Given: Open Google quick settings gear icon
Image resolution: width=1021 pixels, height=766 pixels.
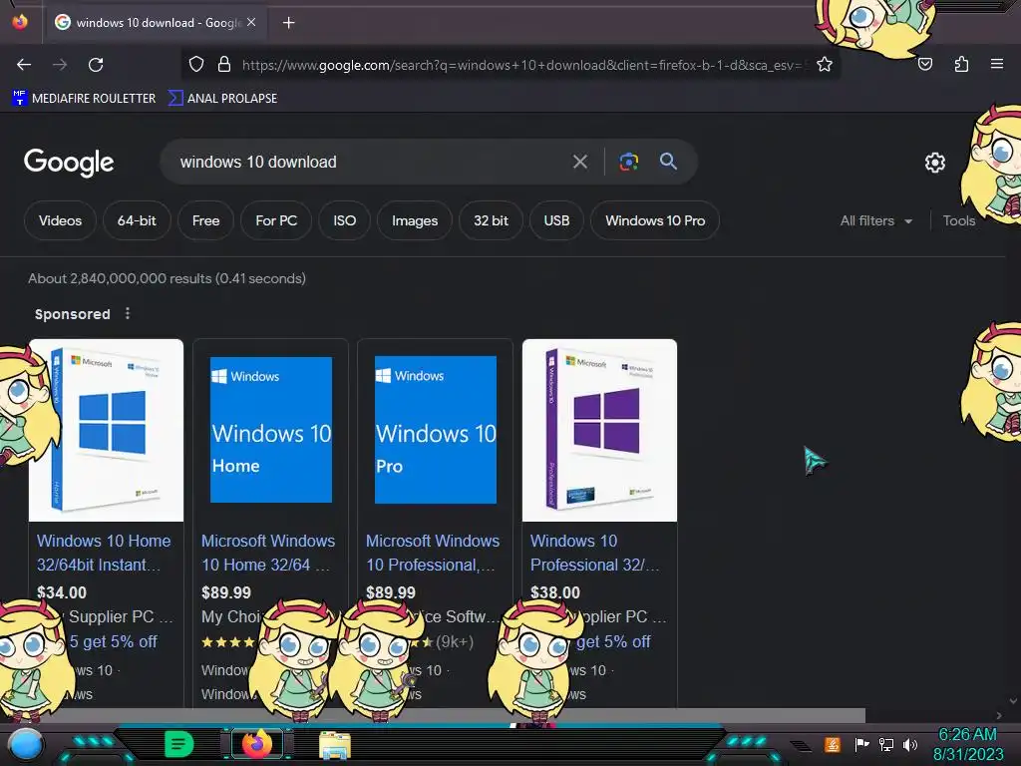Looking at the screenshot, I should point(935,163).
